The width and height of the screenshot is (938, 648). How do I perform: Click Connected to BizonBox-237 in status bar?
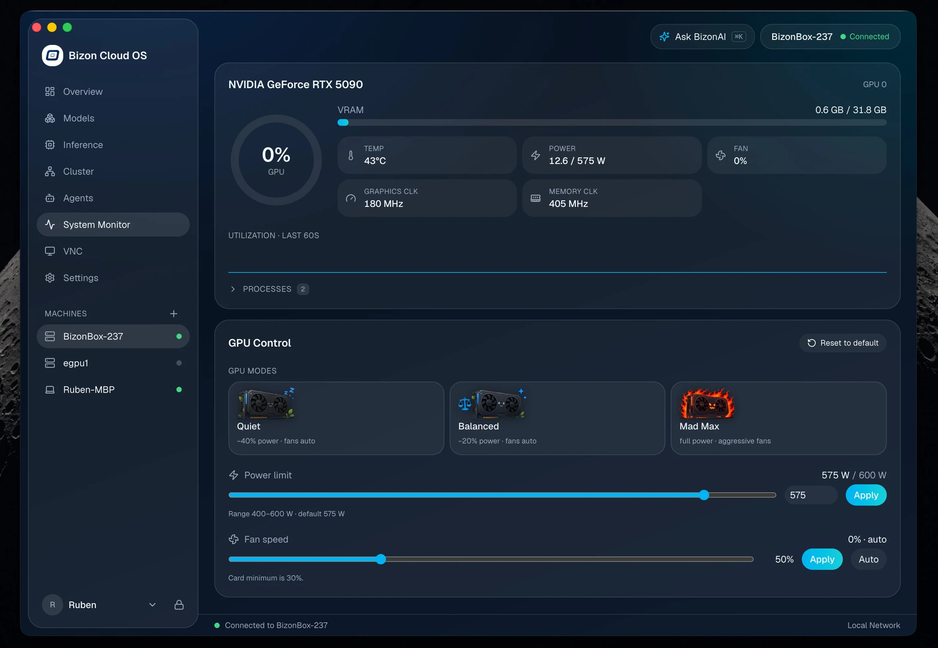(276, 625)
